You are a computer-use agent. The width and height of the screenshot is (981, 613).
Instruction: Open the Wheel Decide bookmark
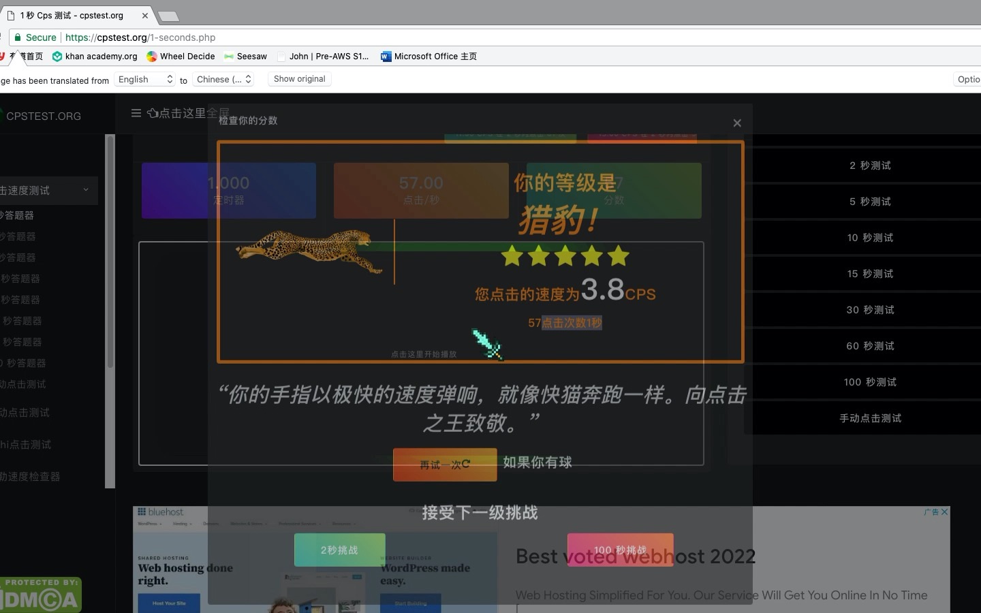pyautogui.click(x=180, y=57)
